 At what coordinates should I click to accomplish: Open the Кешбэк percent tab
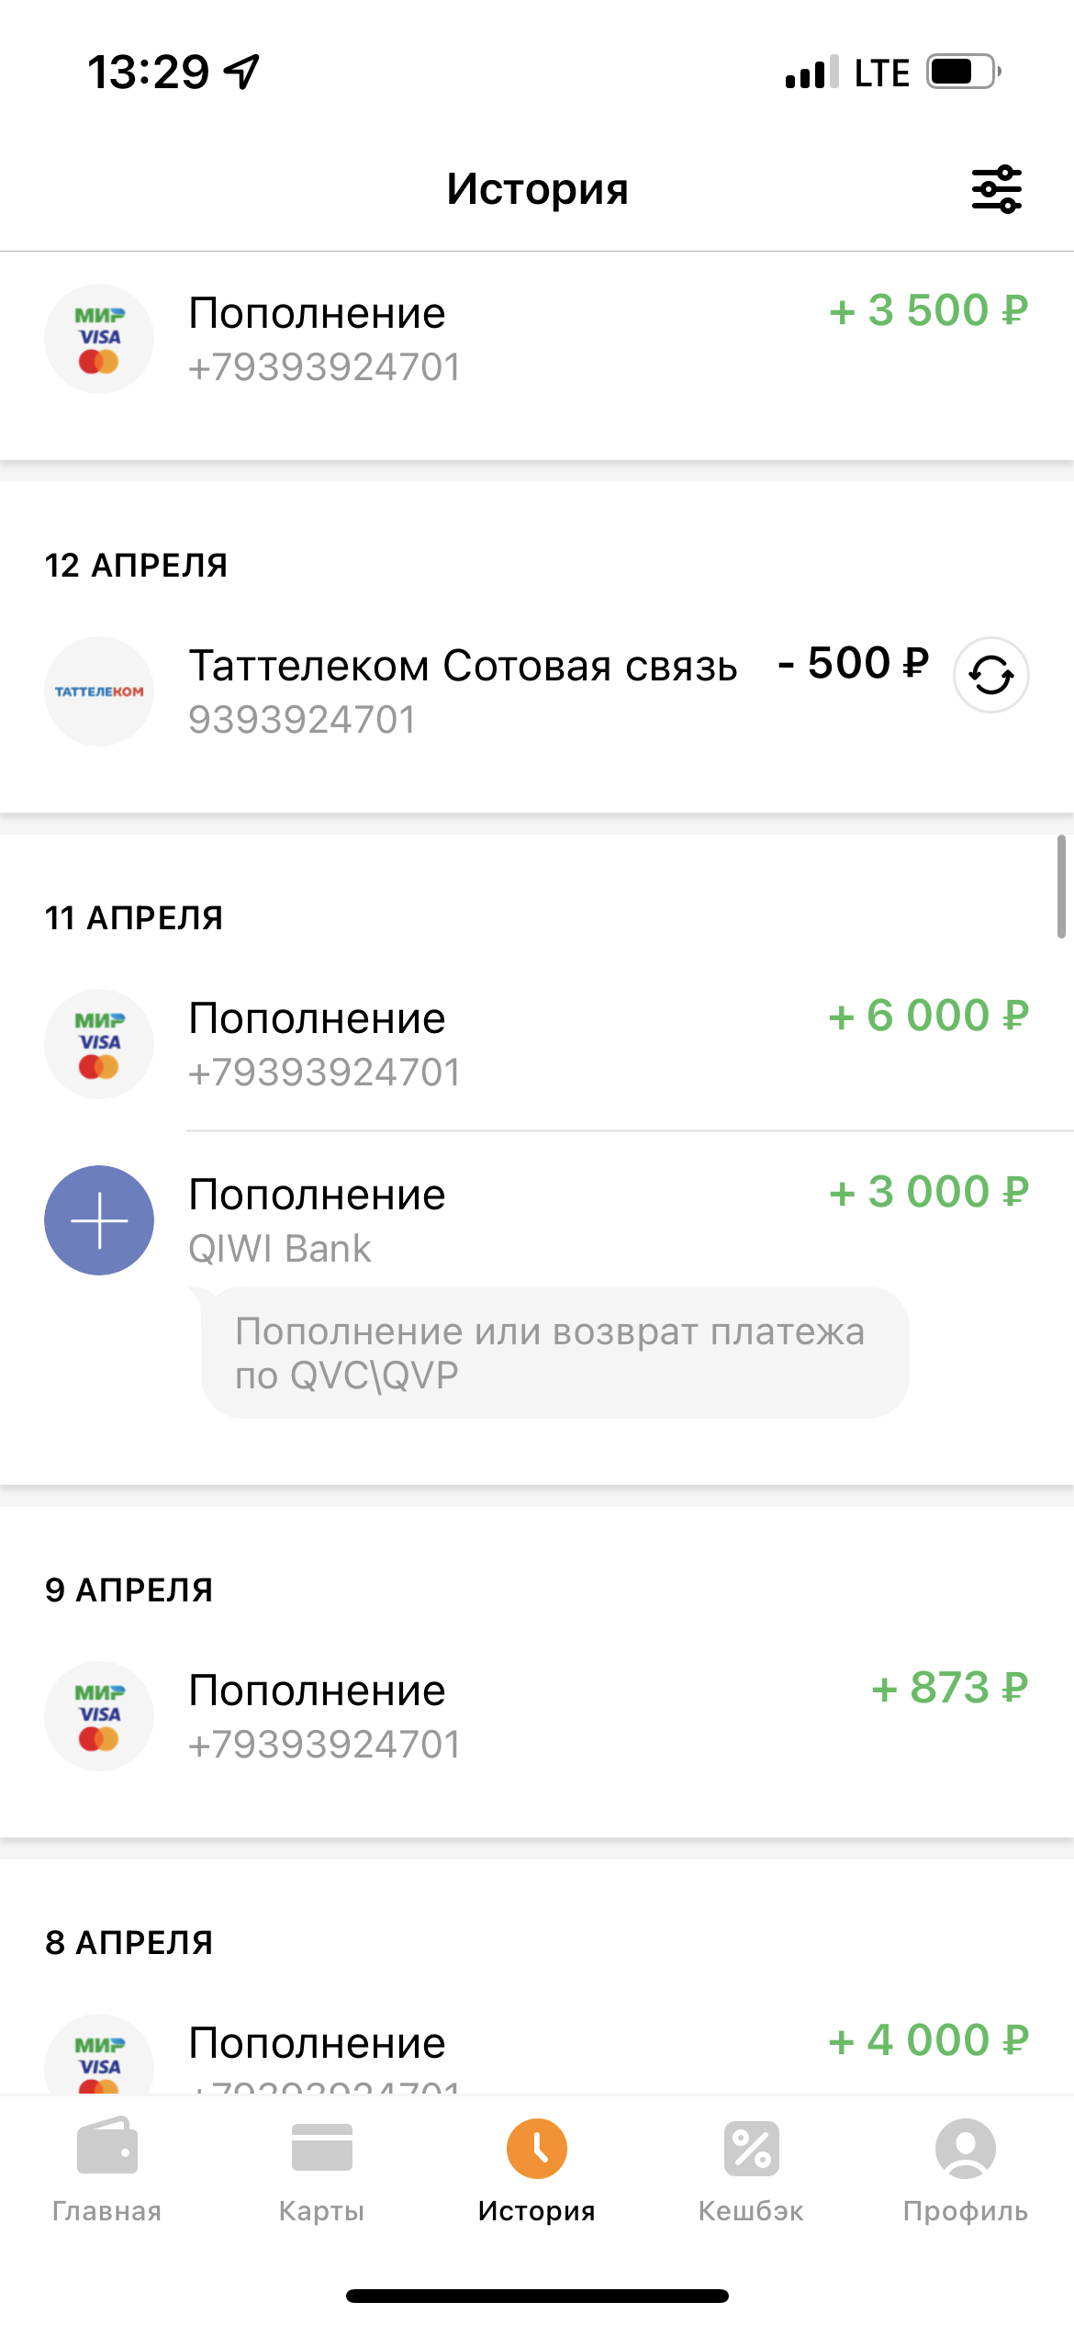pos(751,2171)
